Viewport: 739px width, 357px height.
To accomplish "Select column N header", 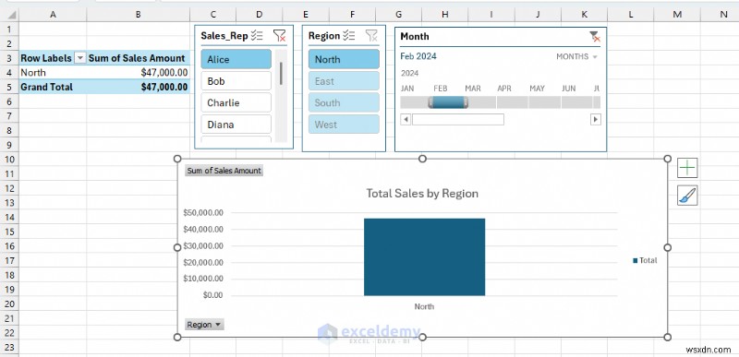I will point(720,15).
